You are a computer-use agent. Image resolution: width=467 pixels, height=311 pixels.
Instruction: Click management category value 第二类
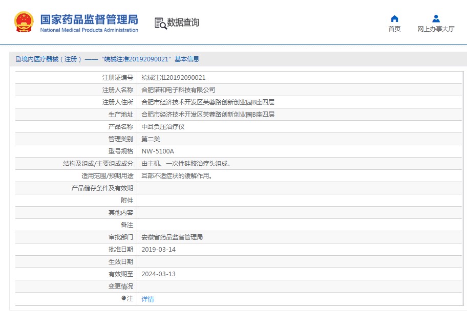[x=151, y=139]
